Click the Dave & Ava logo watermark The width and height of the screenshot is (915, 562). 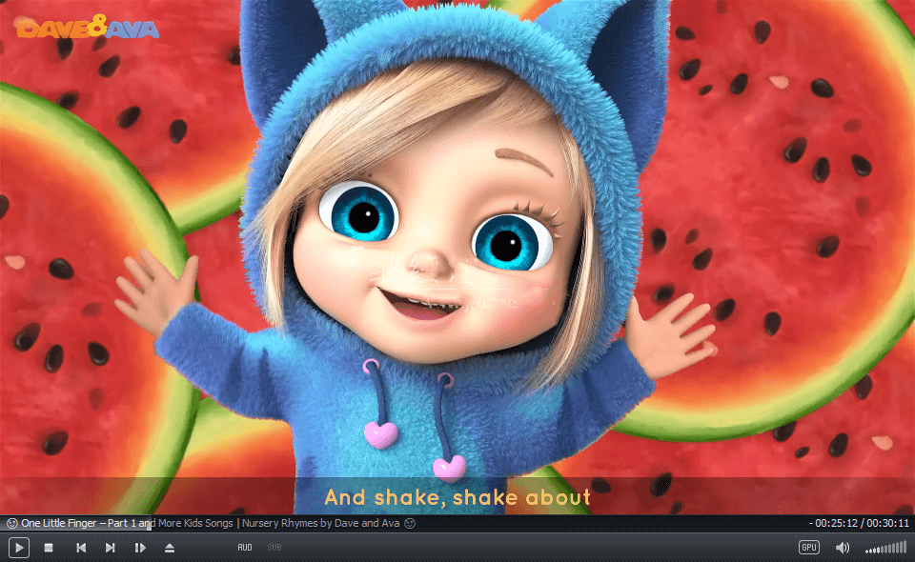click(88, 27)
